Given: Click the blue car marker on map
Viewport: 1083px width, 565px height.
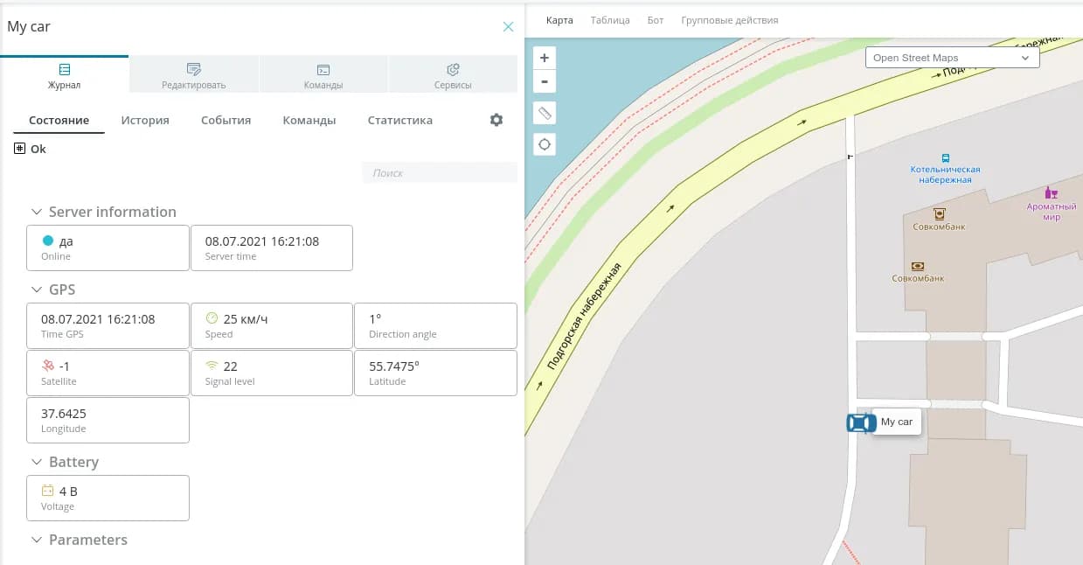Looking at the screenshot, I should [860, 423].
